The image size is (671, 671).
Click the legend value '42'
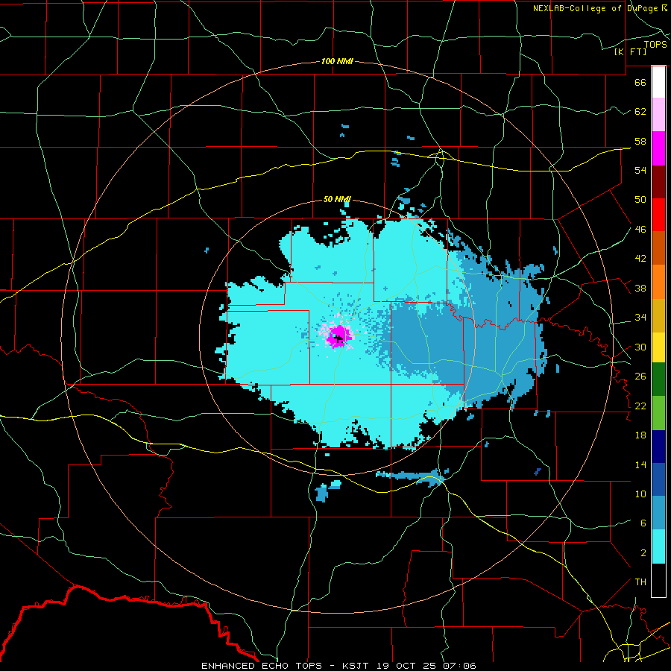[x=640, y=259]
